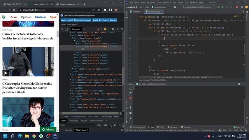This screenshot has width=249, height=140.
Task: Open GoLand Refactor menu
Action: (167, 2)
